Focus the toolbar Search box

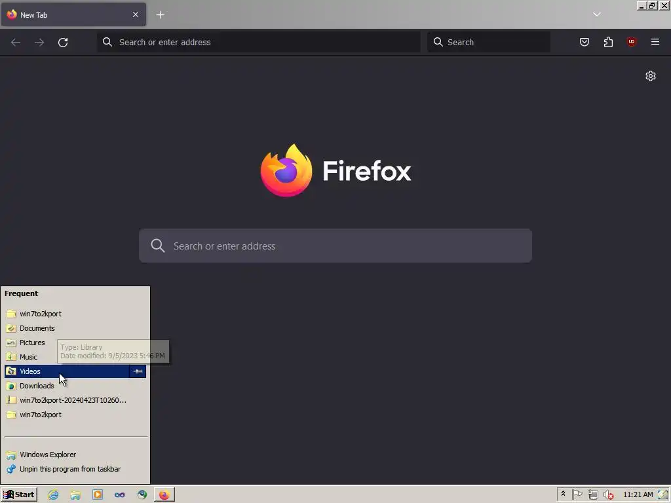pyautogui.click(x=489, y=42)
